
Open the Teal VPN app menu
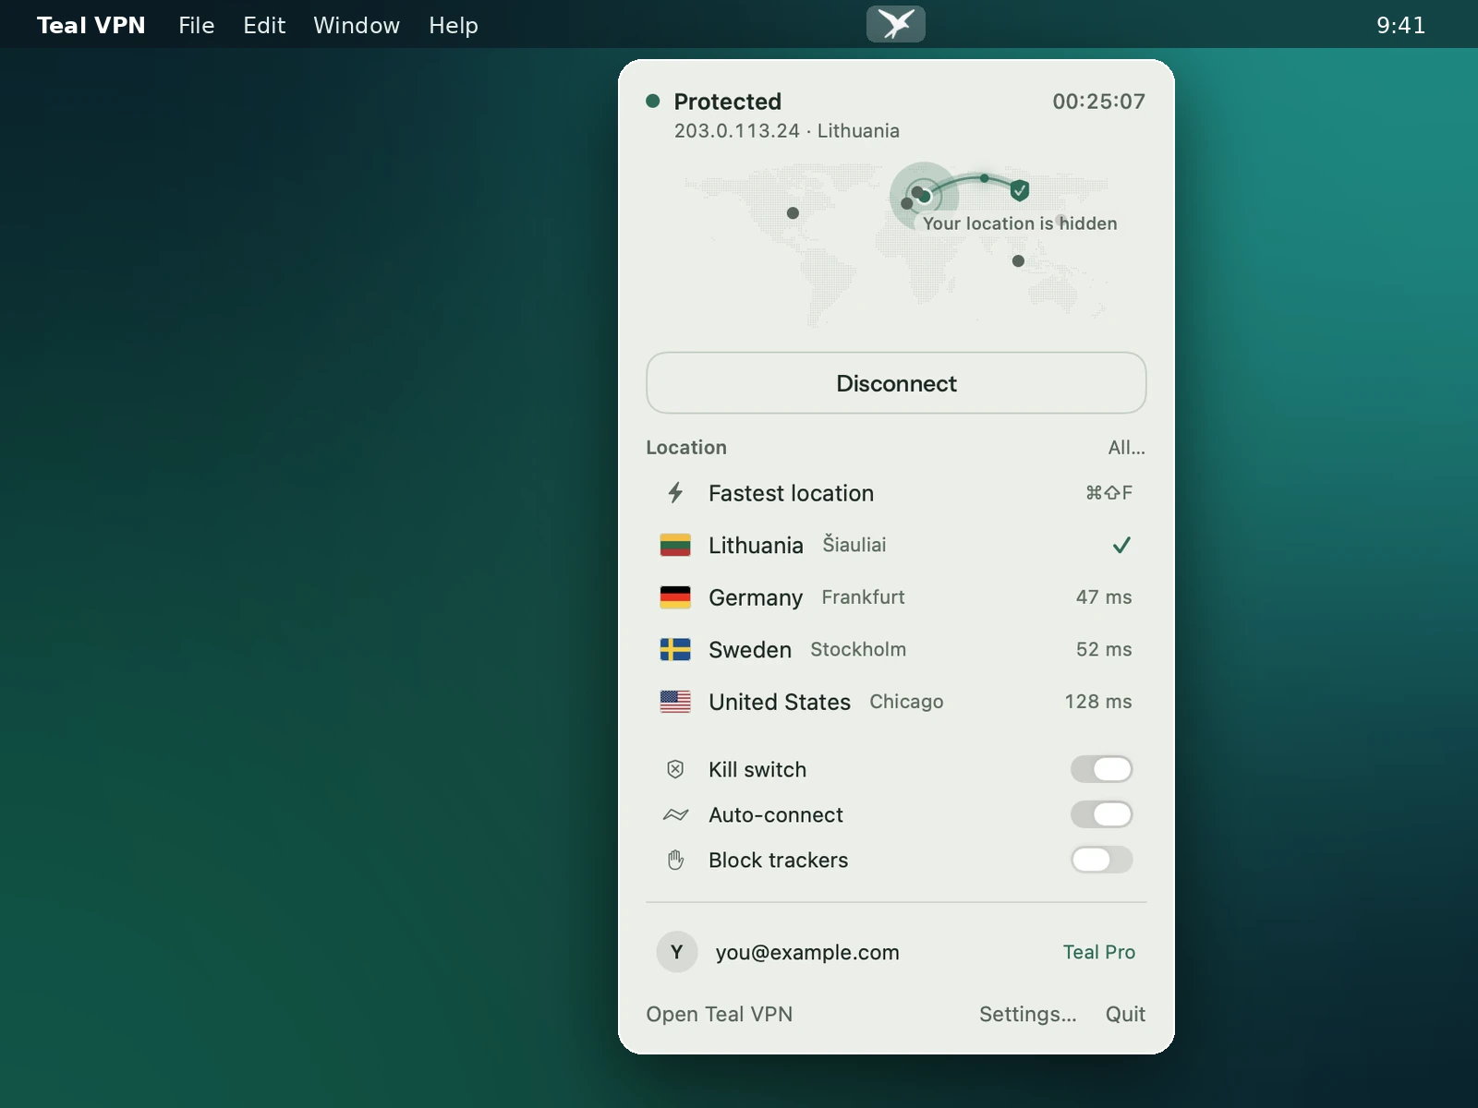91,25
